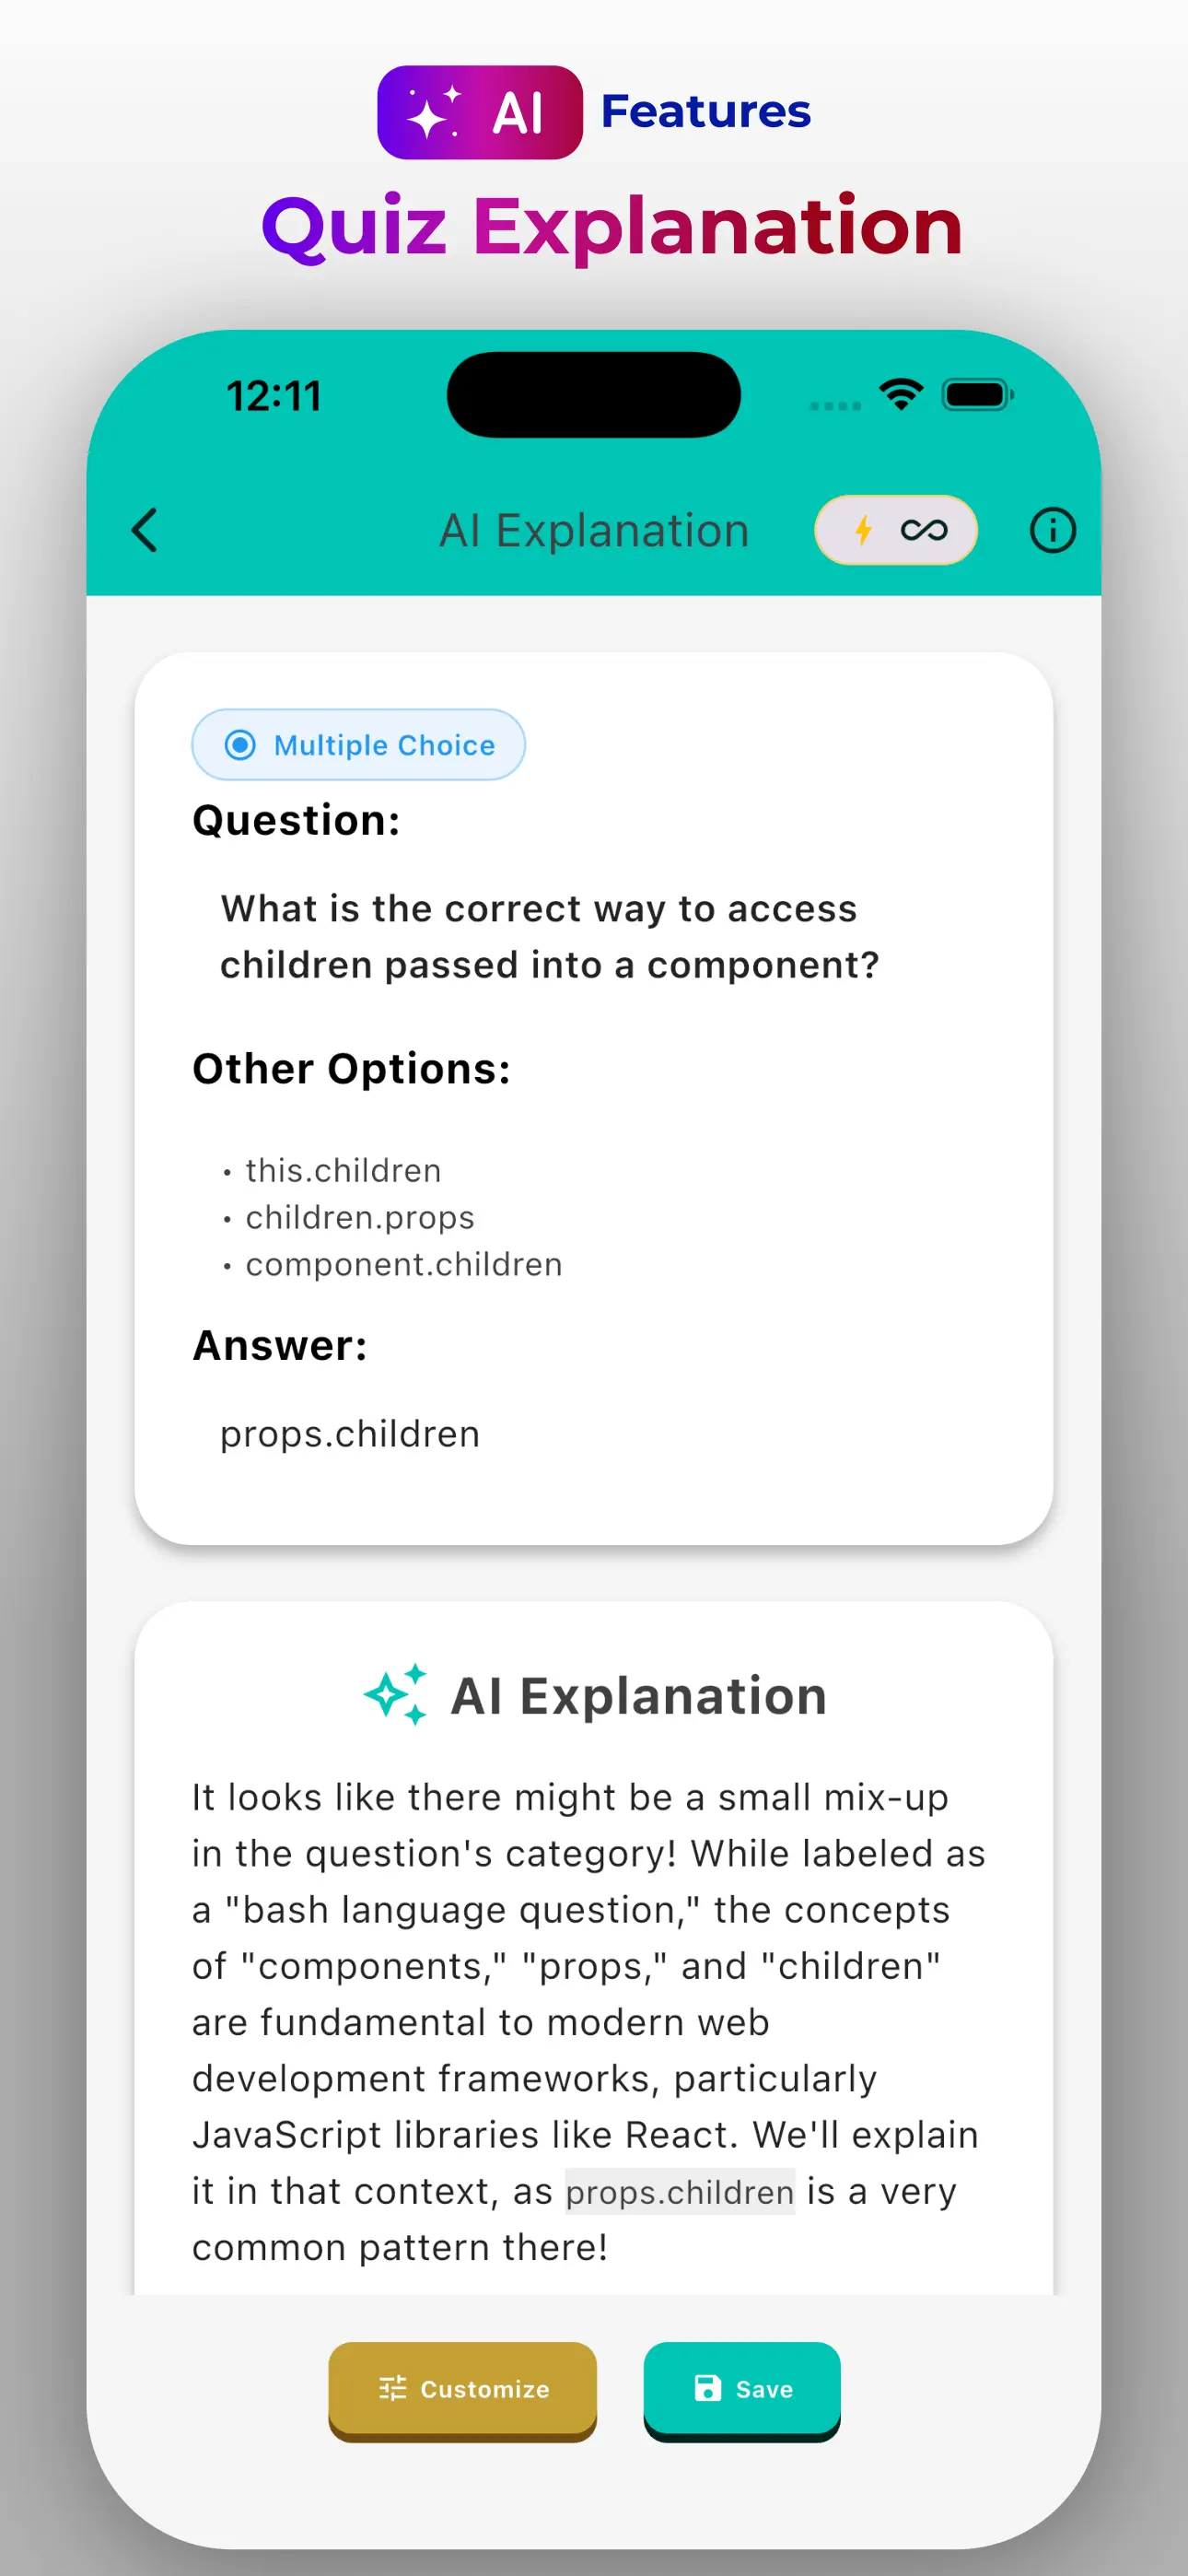Tap the Dynamic Island notch area

click(x=593, y=393)
